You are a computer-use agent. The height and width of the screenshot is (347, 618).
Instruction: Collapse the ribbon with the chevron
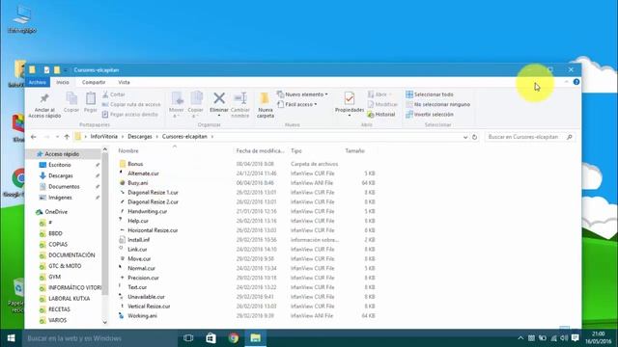click(567, 82)
